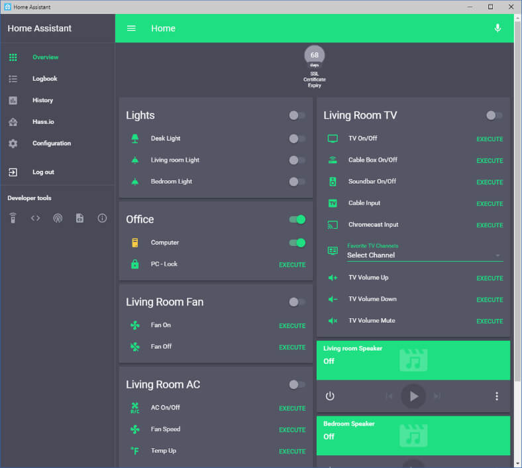The width and height of the screenshot is (522, 468).
Task: Click the SSL Certificate Expiry badge
Action: coord(314,66)
